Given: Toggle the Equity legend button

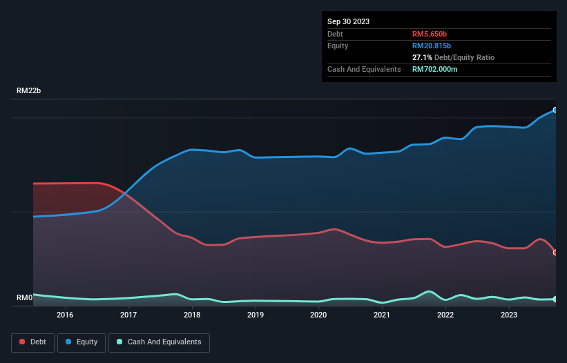Looking at the screenshot, I should 81,342.
